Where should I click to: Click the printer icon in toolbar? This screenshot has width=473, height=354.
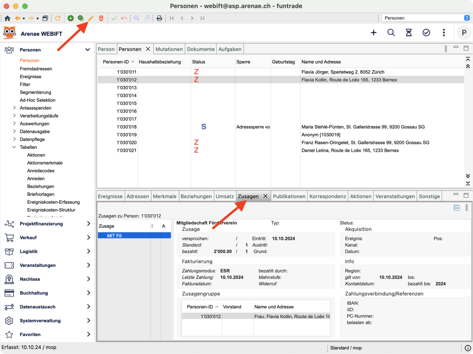[x=159, y=18]
